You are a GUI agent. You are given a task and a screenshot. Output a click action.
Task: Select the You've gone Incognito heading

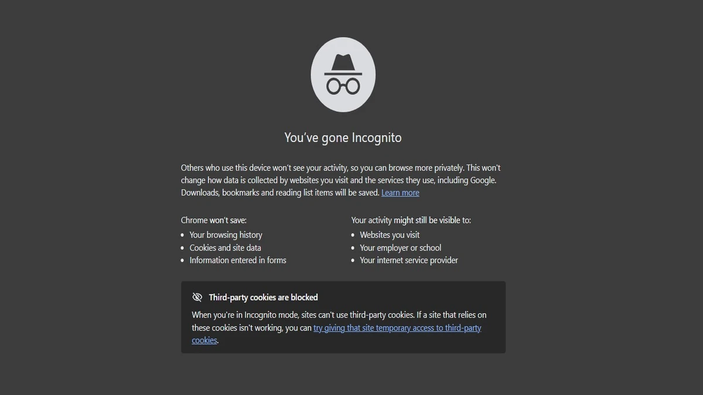pos(343,137)
